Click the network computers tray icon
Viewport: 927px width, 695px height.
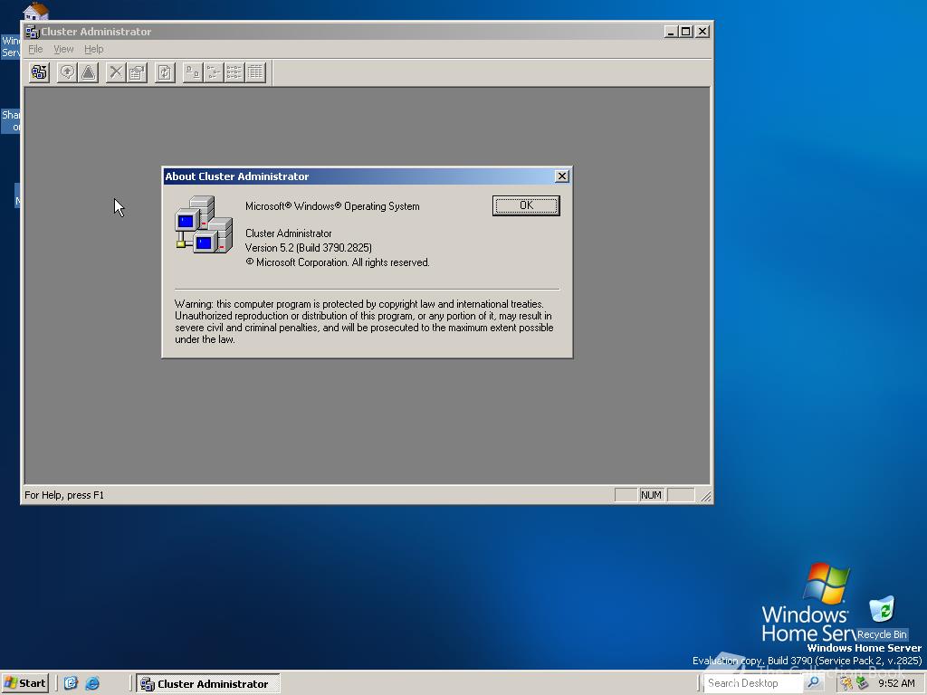(x=862, y=683)
